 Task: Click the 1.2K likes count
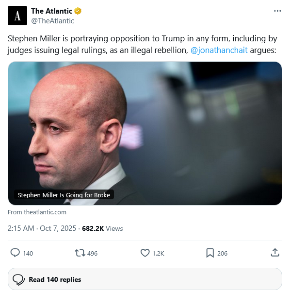[x=158, y=253]
